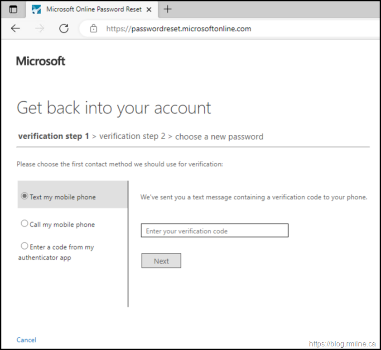Click the verification step 1 breadcrumb
Screen dimensions: 381x350
[x=53, y=136]
